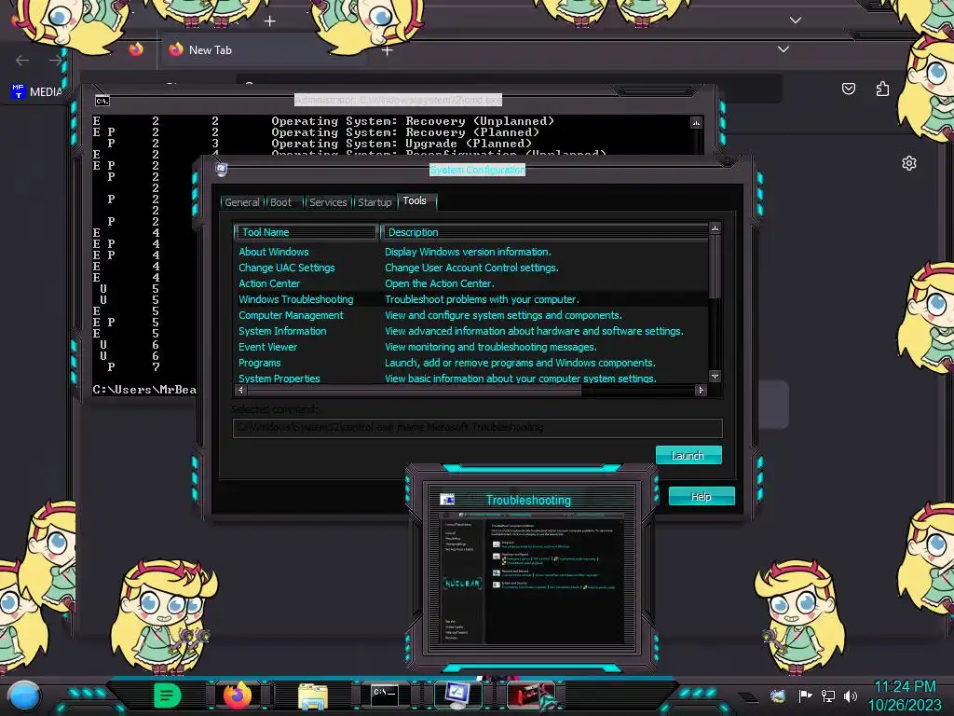This screenshot has width=954, height=716.
Task: Click the taskbar clock and date
Action: [x=905, y=695]
